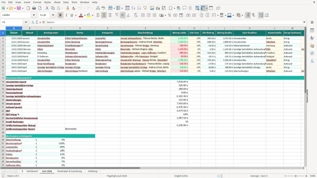Insert chart icon
This screenshot has height=178, width=317.
point(158,8)
